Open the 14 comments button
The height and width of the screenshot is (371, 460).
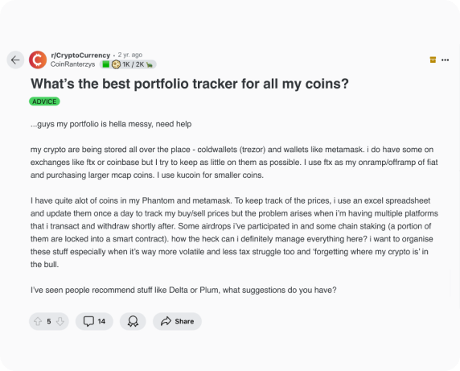(x=94, y=321)
